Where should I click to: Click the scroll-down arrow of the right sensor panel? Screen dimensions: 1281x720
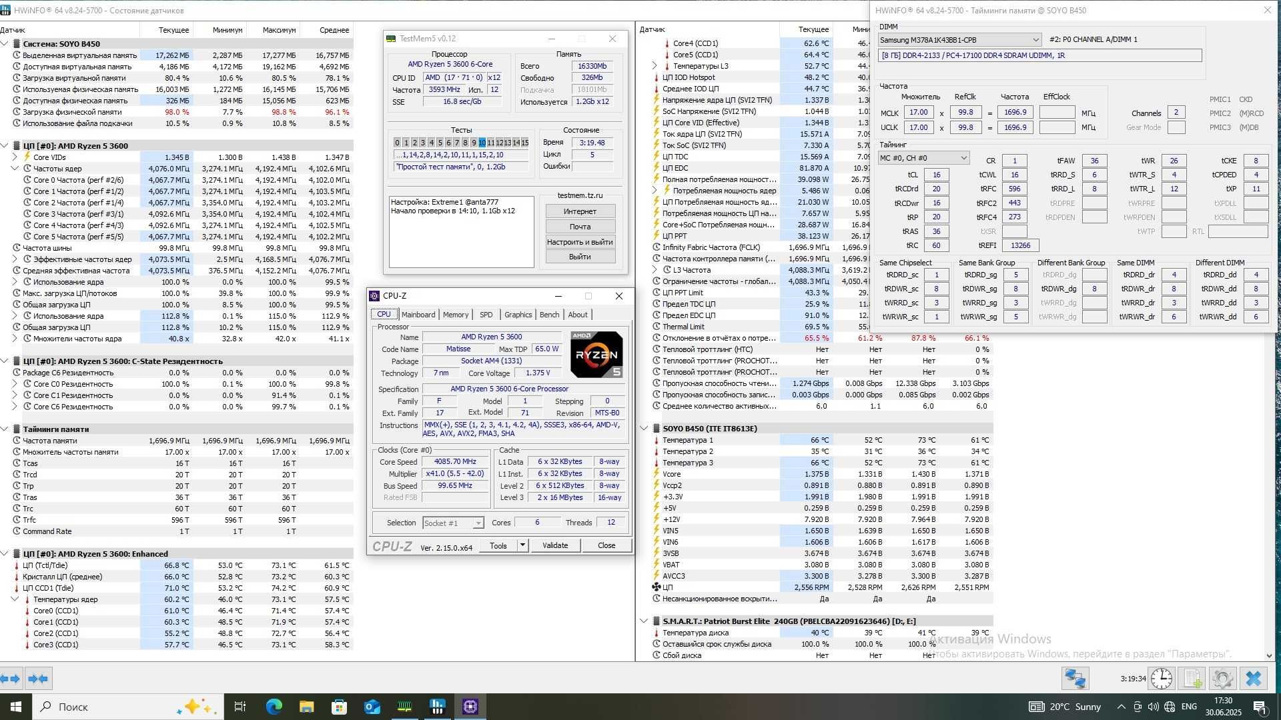1269,656
